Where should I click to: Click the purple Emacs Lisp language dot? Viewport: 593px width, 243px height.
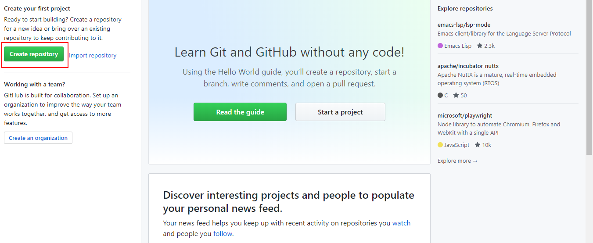pyautogui.click(x=440, y=46)
